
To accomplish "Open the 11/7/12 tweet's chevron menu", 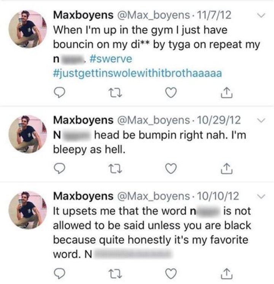I will [261, 16].
